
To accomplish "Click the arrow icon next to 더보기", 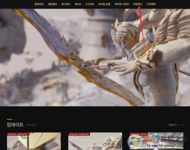I will (182, 125).
